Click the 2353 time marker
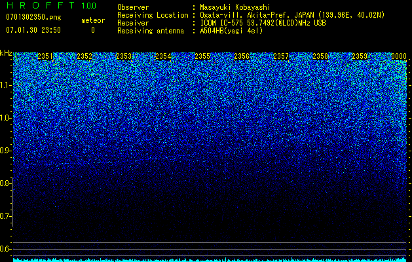The width and height of the screenshot is (412, 262). [124, 56]
